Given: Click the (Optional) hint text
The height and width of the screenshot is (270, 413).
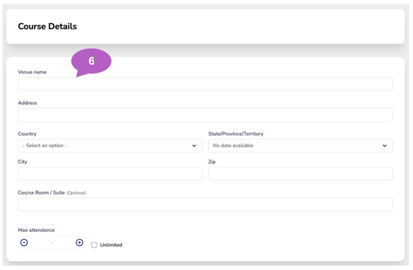Looking at the screenshot, I should click(x=76, y=193).
